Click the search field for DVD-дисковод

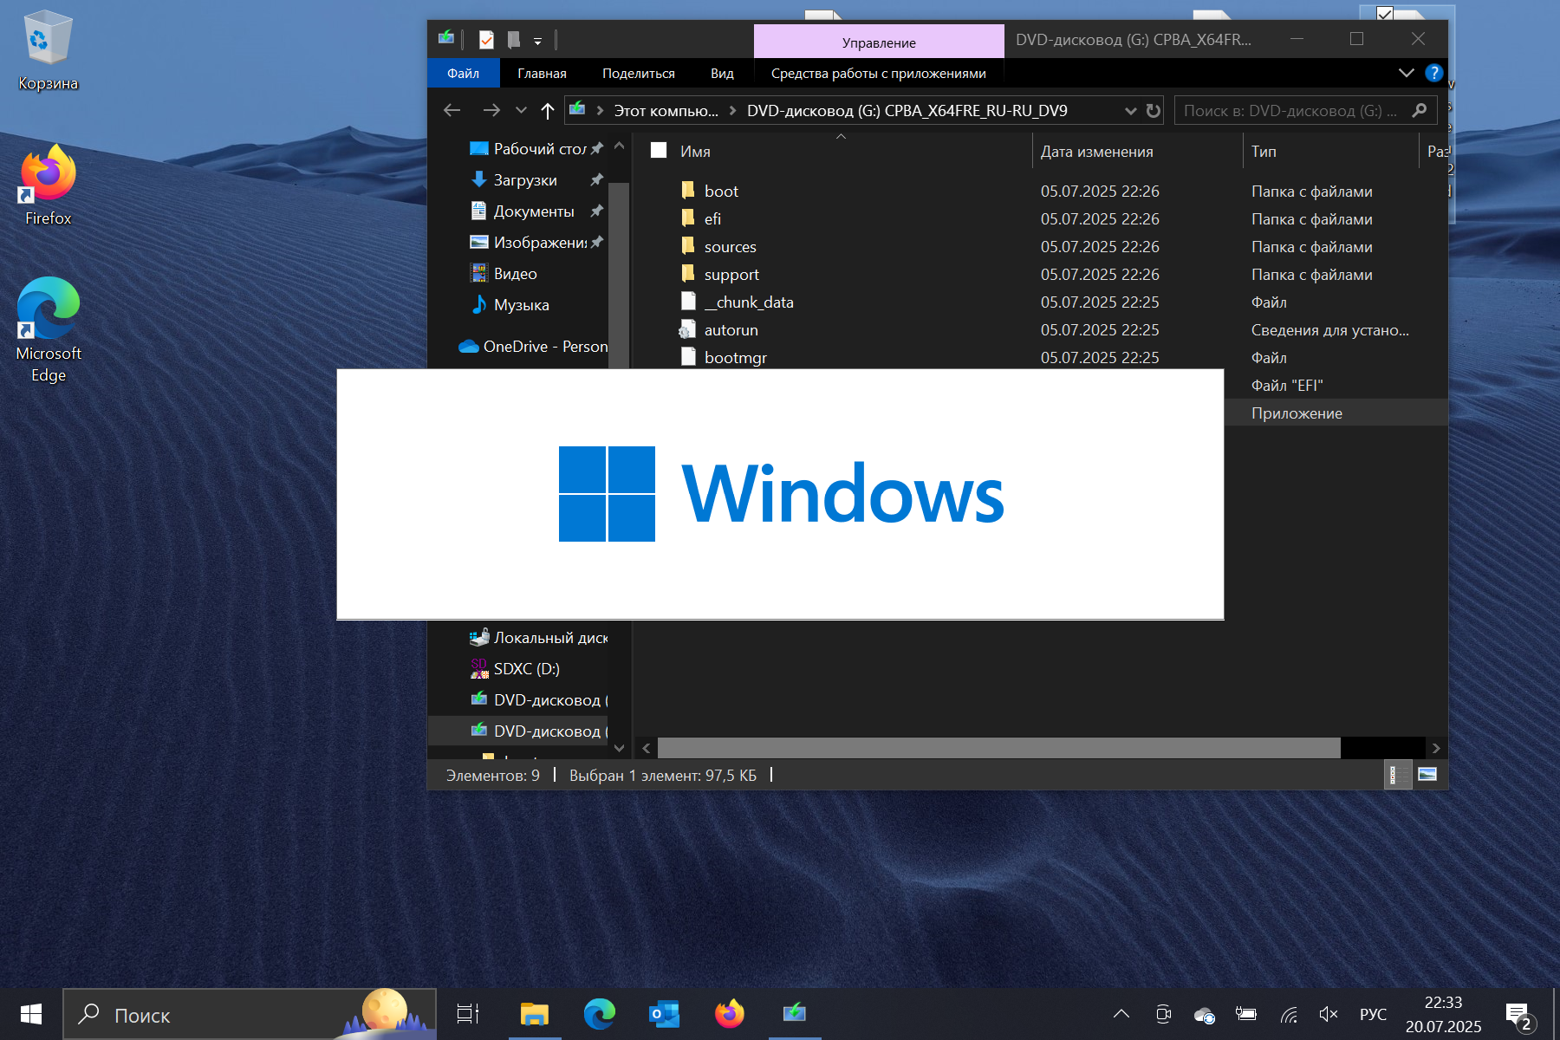tap(1291, 110)
